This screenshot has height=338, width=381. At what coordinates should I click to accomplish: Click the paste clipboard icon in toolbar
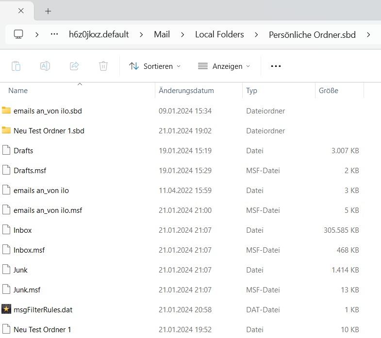(x=16, y=66)
